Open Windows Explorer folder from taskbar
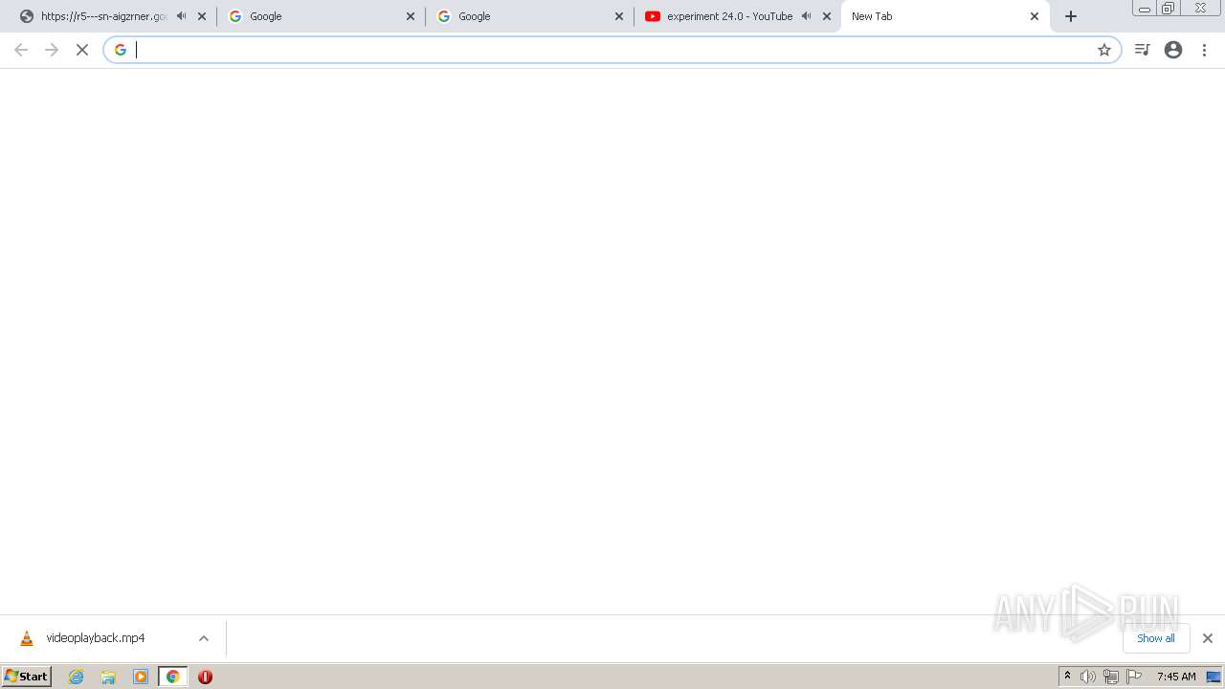1225x689 pixels. click(x=108, y=677)
